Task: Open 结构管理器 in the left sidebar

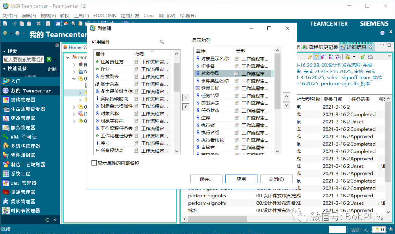Action: [30, 100]
